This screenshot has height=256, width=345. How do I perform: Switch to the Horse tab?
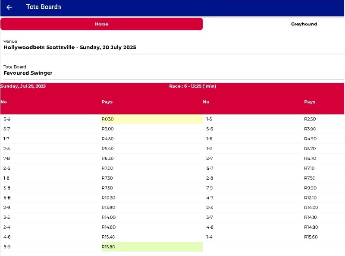pos(102,24)
